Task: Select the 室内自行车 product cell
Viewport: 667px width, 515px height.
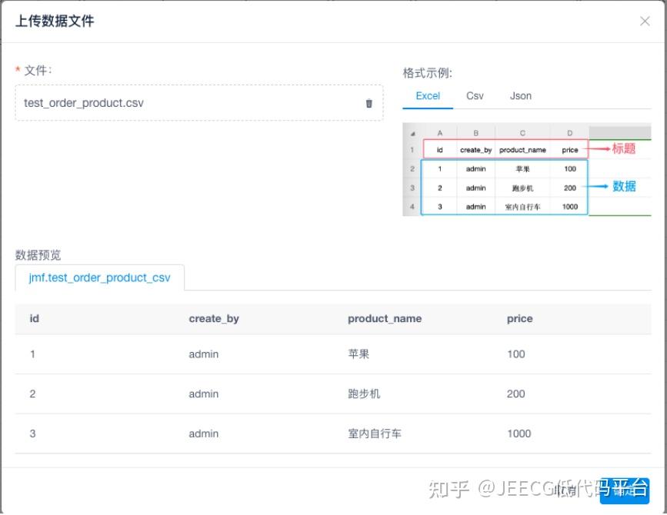Action: click(375, 434)
